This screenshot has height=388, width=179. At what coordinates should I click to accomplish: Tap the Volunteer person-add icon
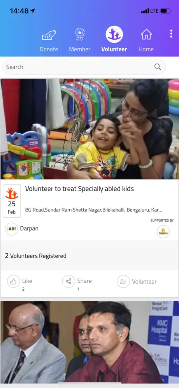123,281
